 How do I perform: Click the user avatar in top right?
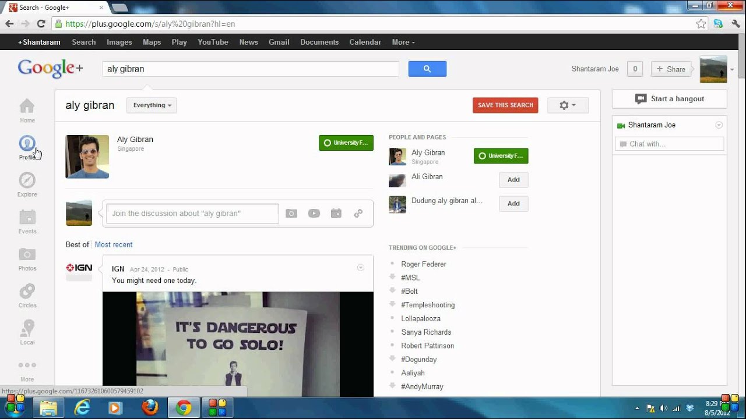[713, 69]
